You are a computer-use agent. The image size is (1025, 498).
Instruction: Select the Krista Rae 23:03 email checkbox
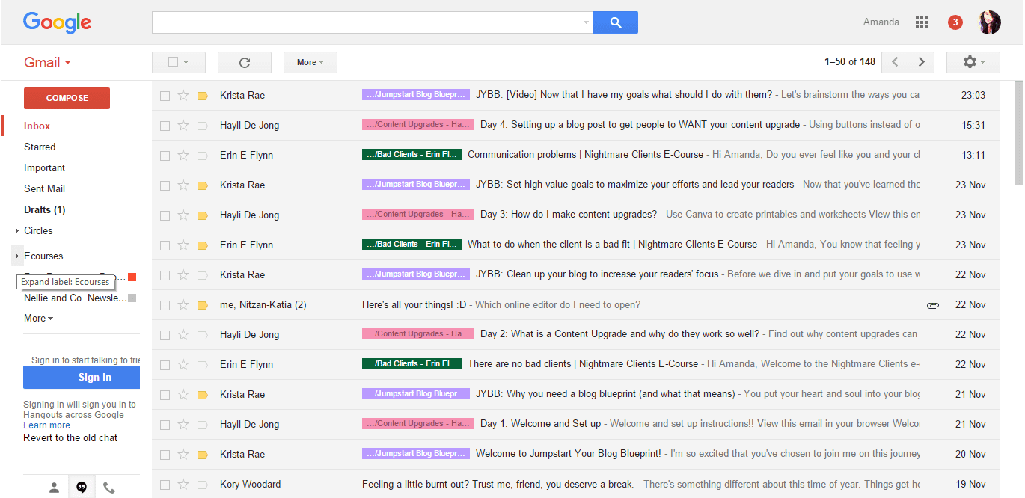pyautogui.click(x=165, y=96)
